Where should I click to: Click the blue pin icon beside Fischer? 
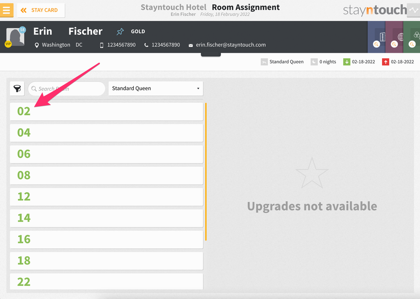click(120, 31)
